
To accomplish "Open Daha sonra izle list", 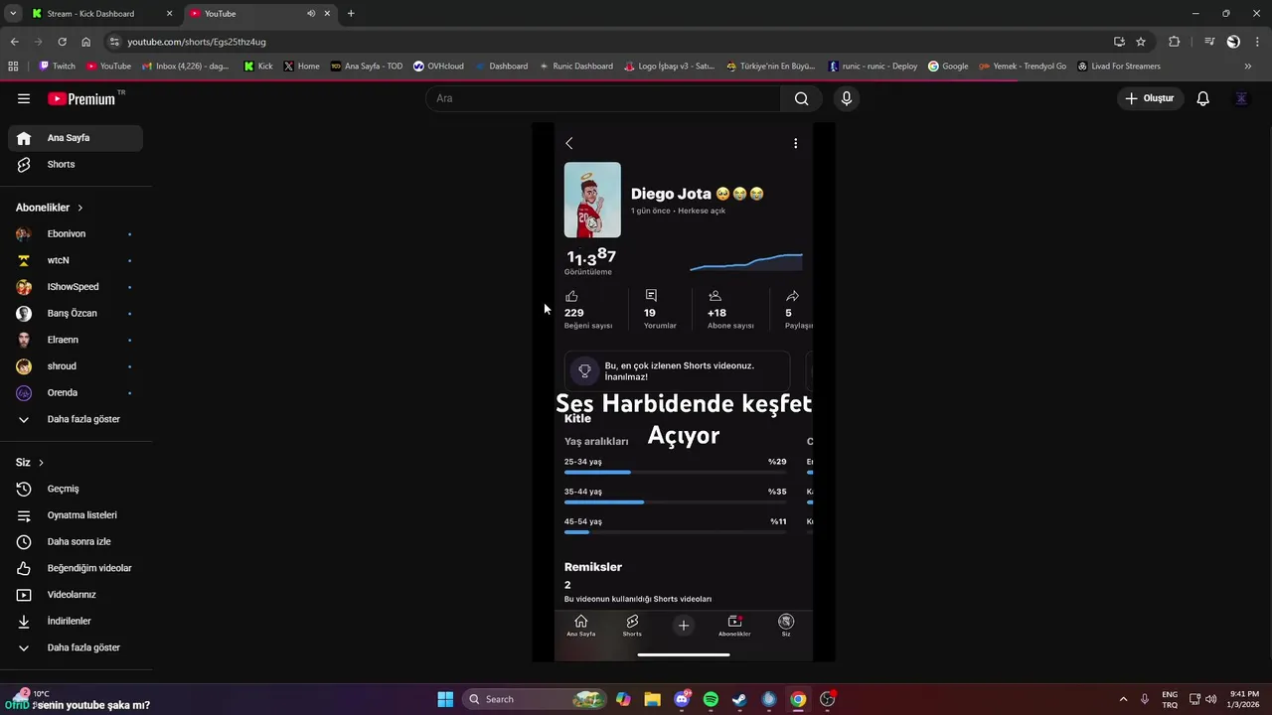I will 76,541.
